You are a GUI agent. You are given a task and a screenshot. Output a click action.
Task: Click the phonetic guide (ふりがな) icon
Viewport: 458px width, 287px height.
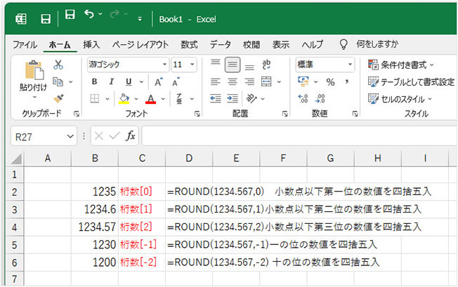(179, 98)
